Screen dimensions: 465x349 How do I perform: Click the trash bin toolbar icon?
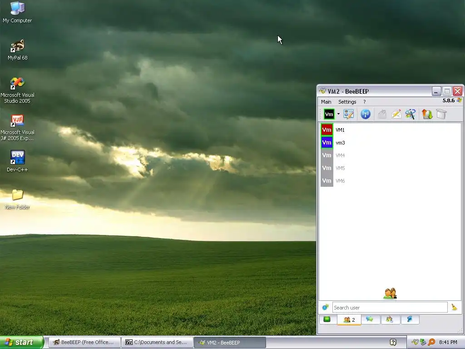point(441,114)
